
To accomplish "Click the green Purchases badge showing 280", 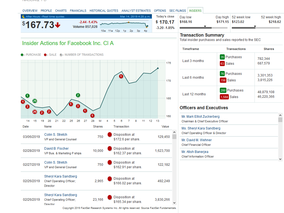I will coord(223,90).
